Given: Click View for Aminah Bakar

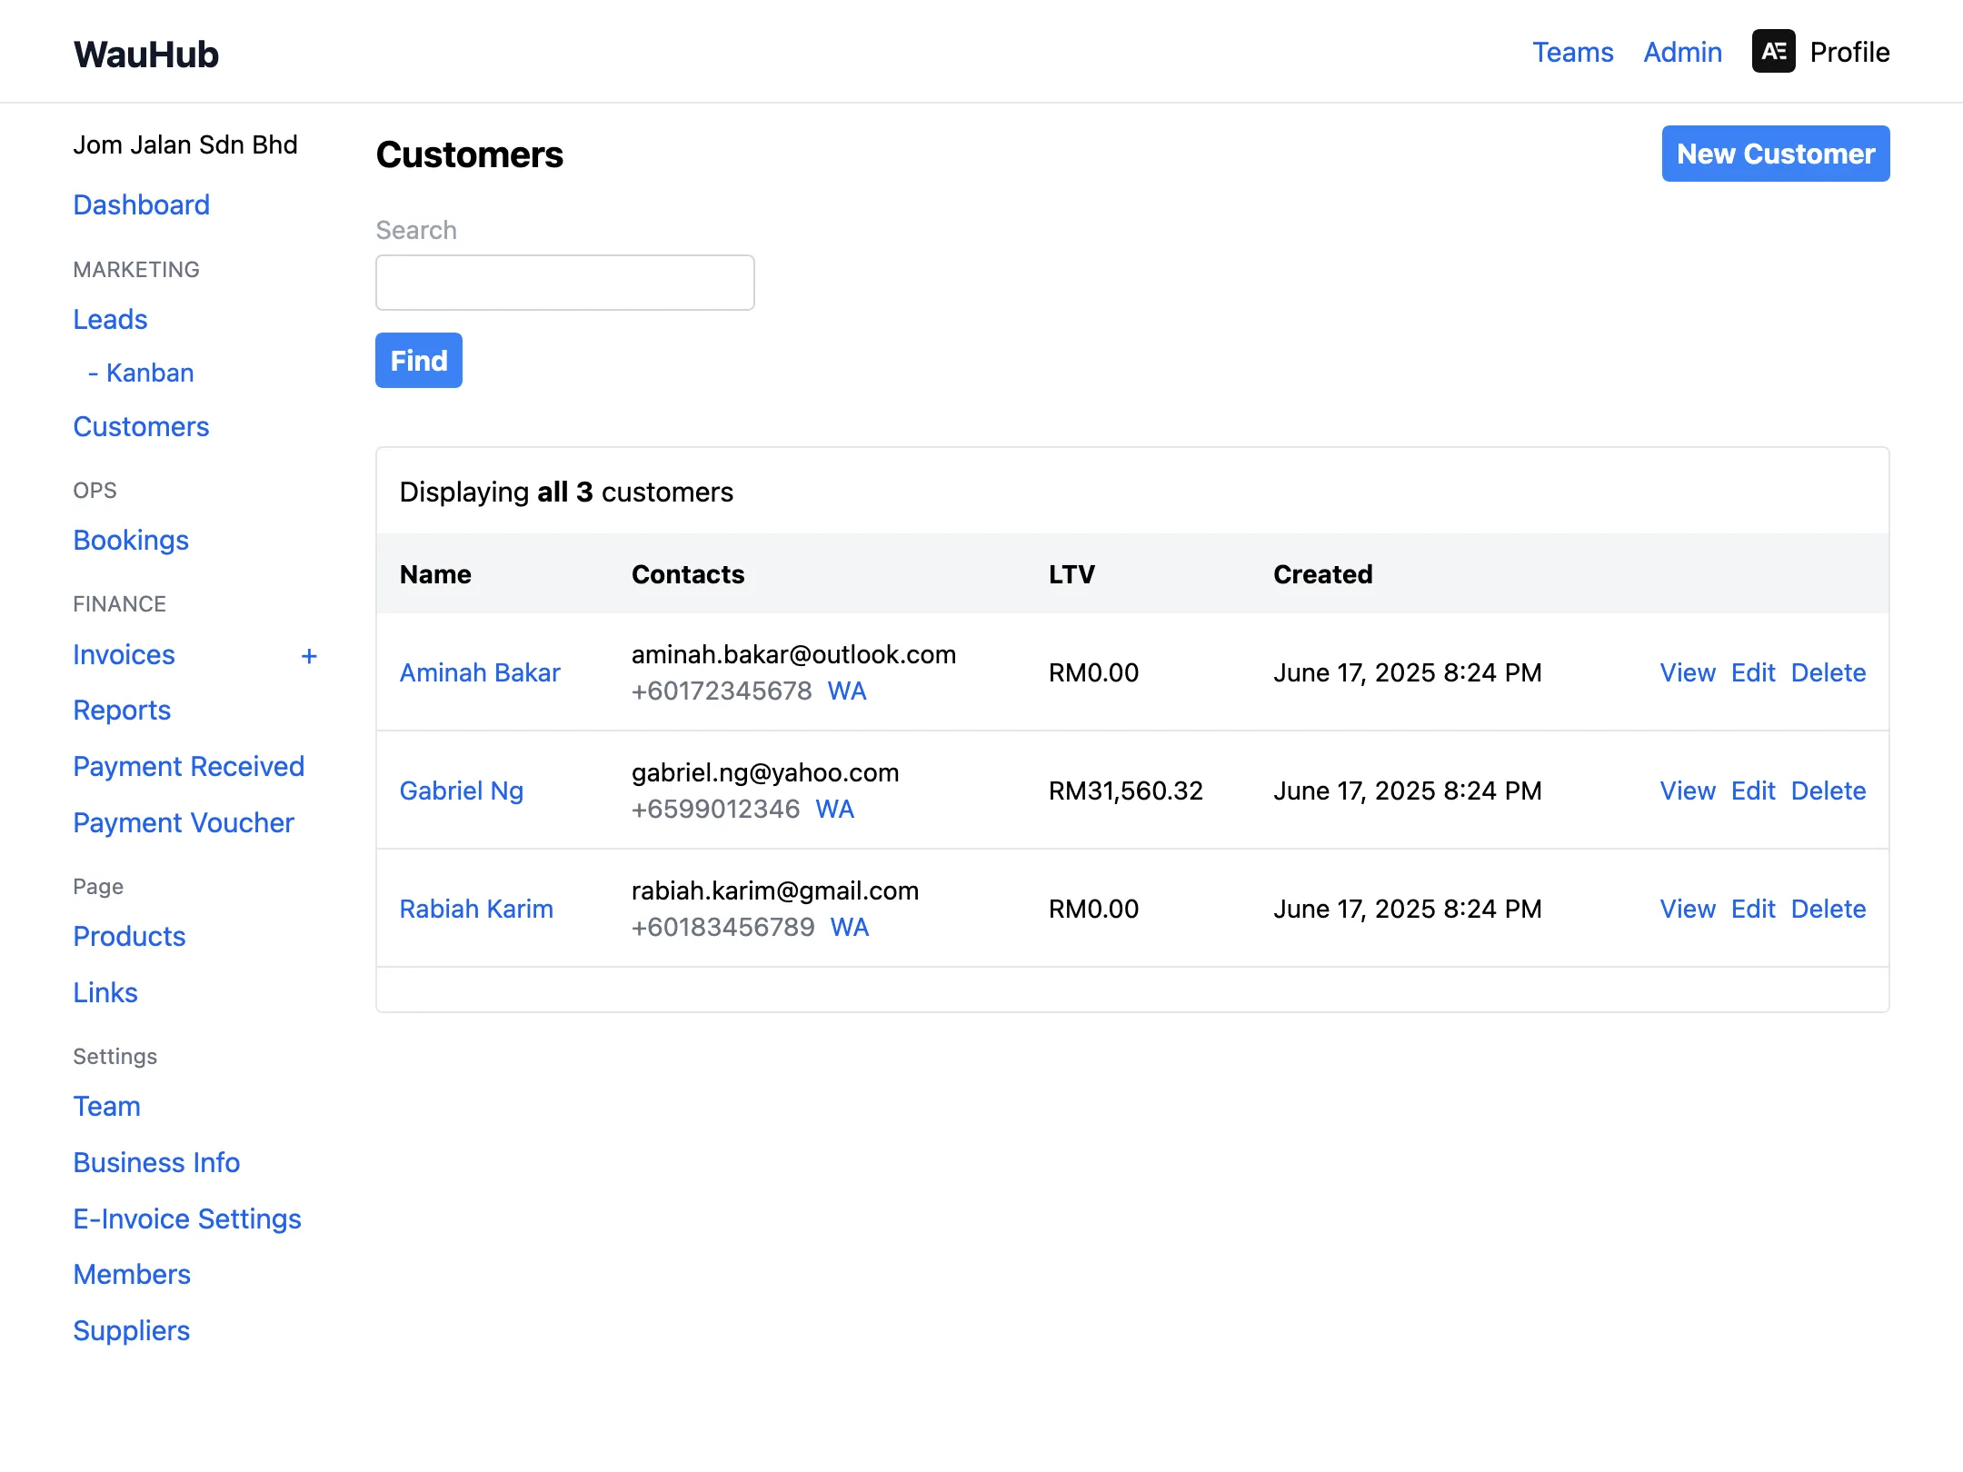Looking at the screenshot, I should [x=1688, y=672].
